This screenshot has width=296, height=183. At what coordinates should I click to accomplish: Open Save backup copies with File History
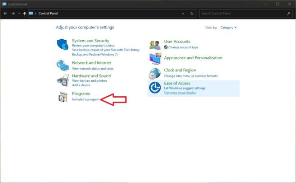click(106, 50)
